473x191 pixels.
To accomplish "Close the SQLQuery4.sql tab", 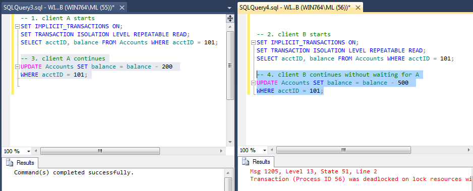I will (358, 8).
